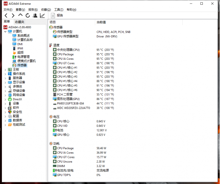Click the Back navigation arrow in toolbar
This screenshot has width=220, height=184.
[x=6, y=15]
